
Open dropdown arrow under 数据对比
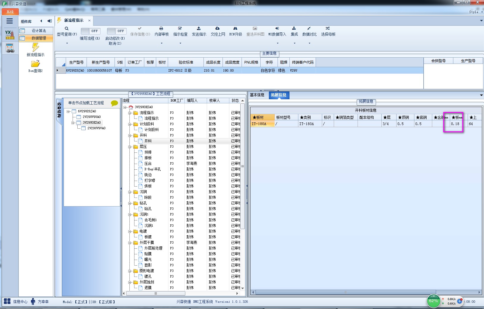(x=309, y=43)
